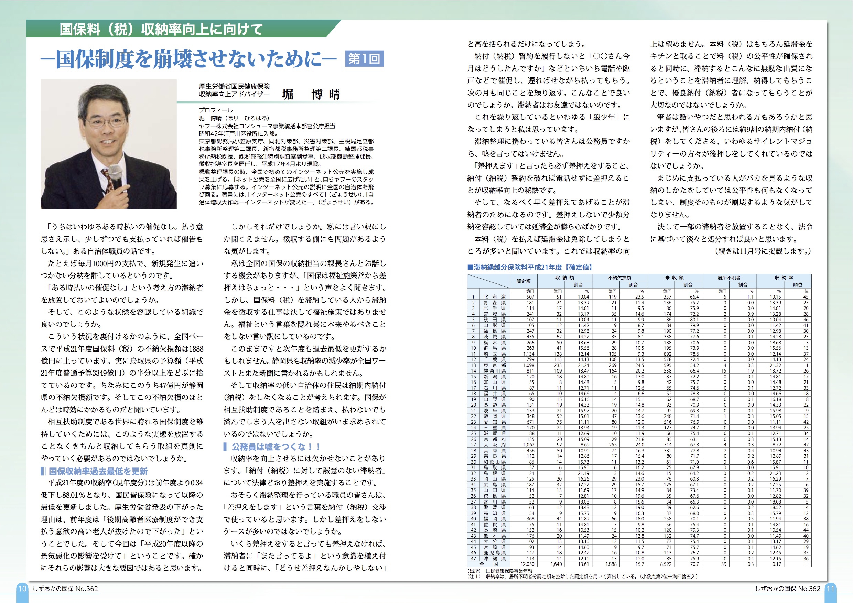This screenshot has width=853, height=603.
Task: Click the profile line 'ヤフー株式会社コンシューマ事業統括本部官公庁担当'
Action: click(x=267, y=126)
